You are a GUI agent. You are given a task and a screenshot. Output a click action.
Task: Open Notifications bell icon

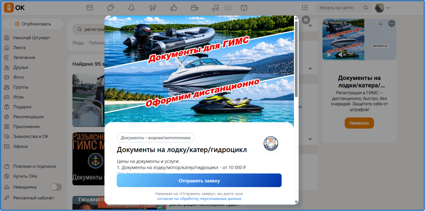(131, 7)
